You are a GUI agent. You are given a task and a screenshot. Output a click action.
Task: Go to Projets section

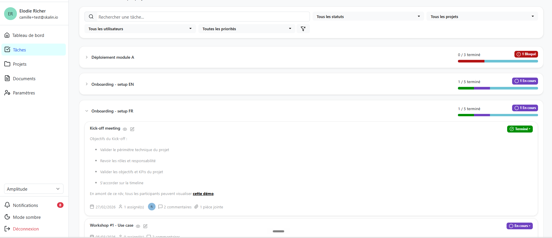(x=33, y=64)
